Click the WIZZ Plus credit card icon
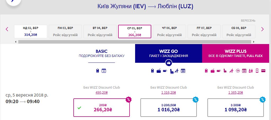271x120 pixels. [x=263, y=71]
